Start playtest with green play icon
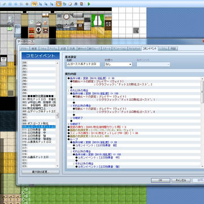The height and width of the screenshot is (204, 204). click(88, 4)
